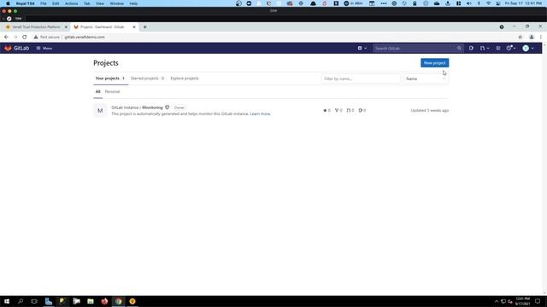Close the Projects Dashboard GitLab tab
This screenshot has height=307, width=547.
click(x=134, y=26)
